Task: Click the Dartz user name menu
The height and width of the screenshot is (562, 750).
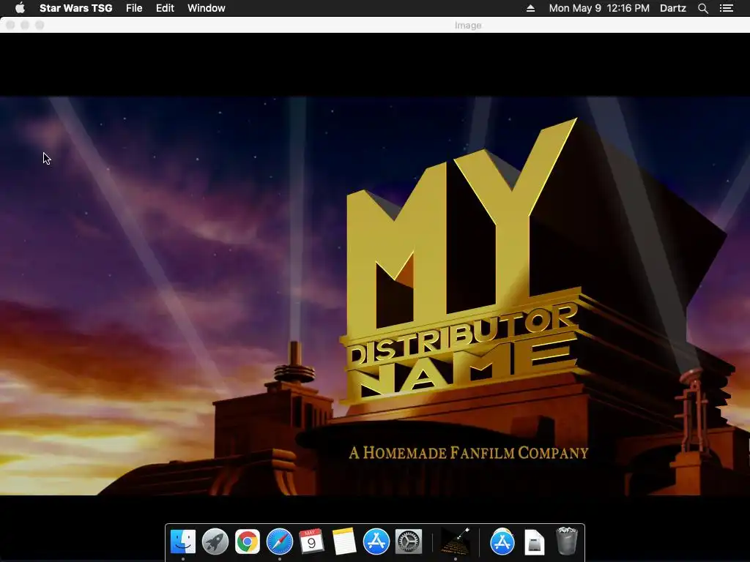Action: click(x=673, y=8)
